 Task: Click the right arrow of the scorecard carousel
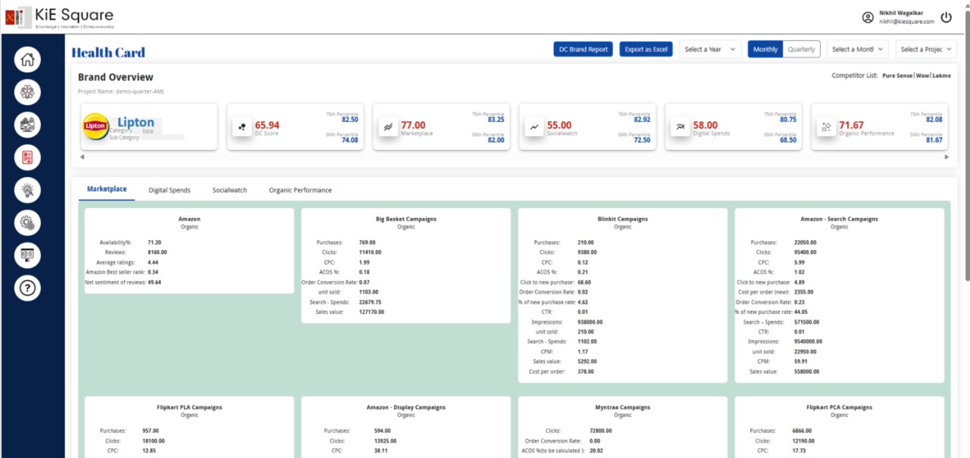(x=946, y=156)
